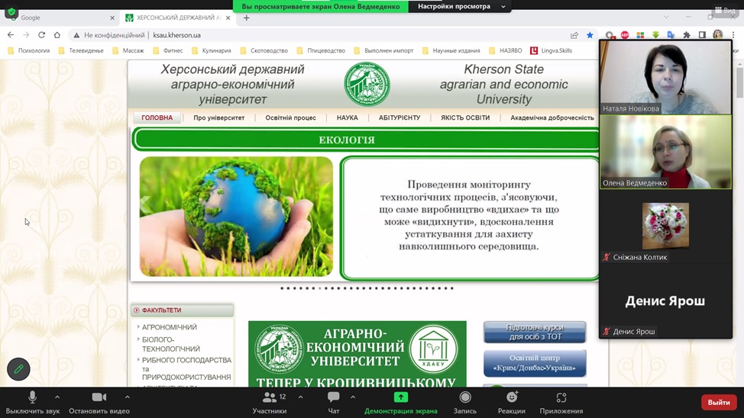Click the green shield encryption icon
The image size is (744, 418).
pyautogui.click(x=11, y=12)
